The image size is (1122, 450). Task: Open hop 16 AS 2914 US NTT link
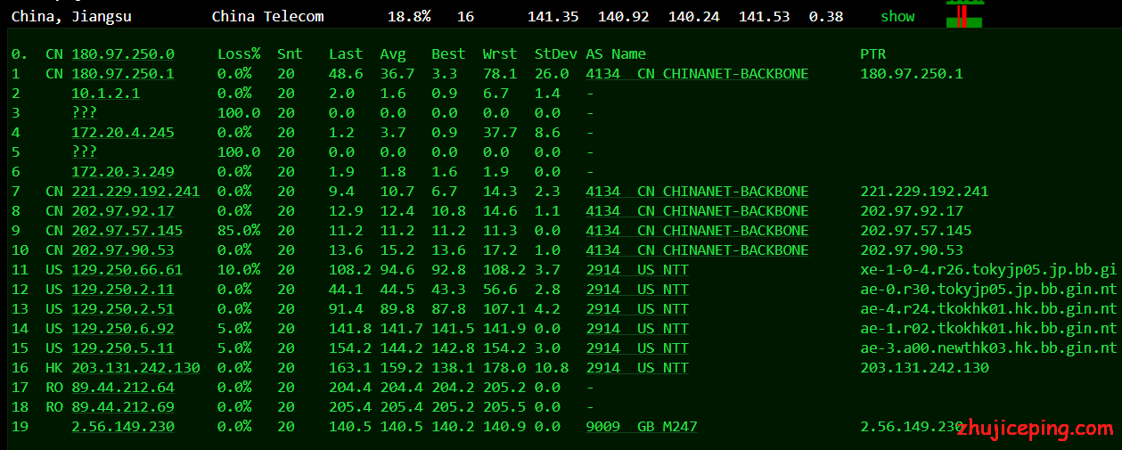click(x=637, y=368)
